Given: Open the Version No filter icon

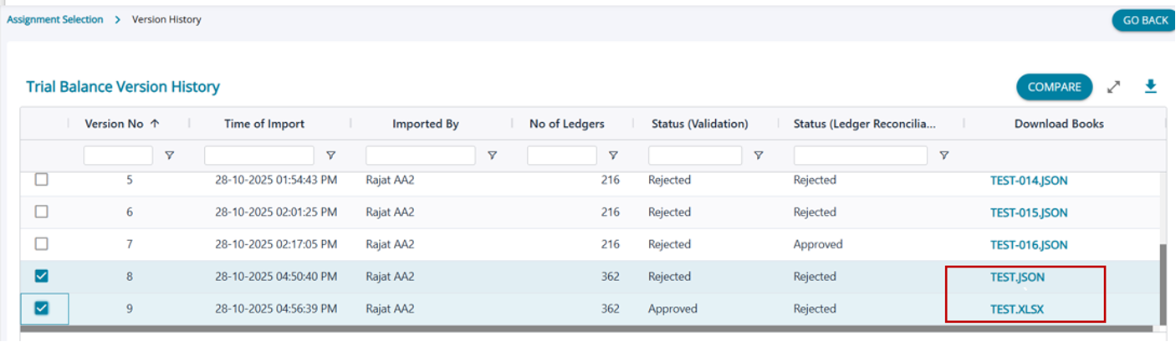Looking at the screenshot, I should 169,156.
